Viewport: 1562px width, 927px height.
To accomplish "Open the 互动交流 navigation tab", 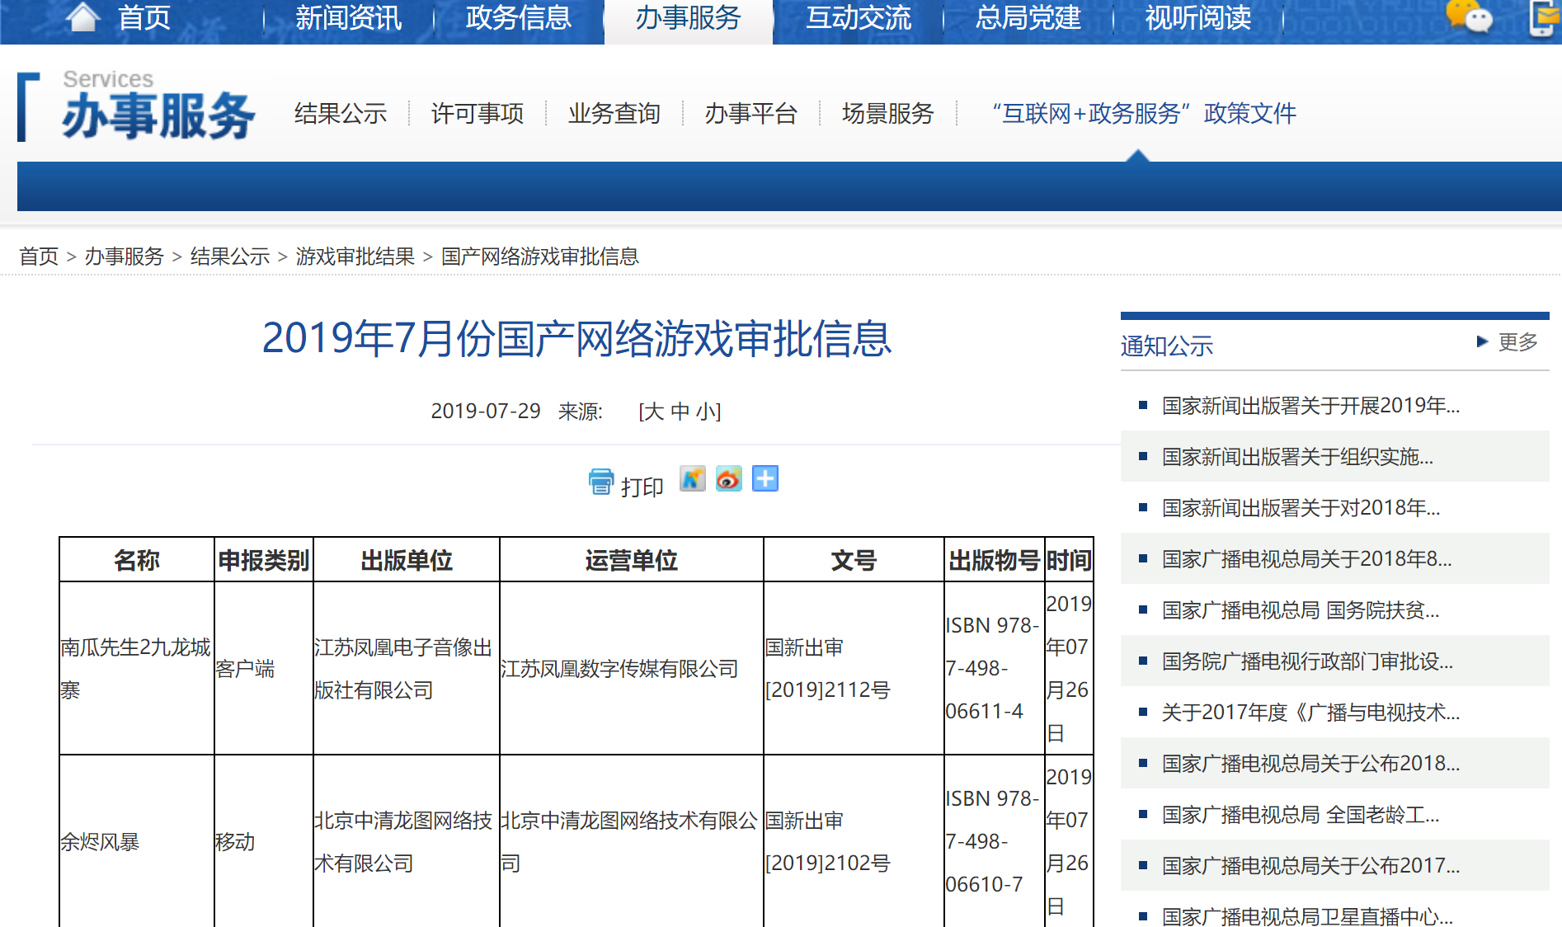I will coord(858,17).
